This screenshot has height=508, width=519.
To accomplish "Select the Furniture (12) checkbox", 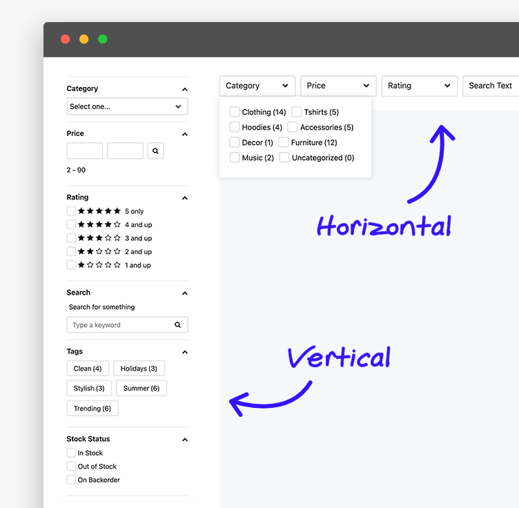I will coord(284,142).
